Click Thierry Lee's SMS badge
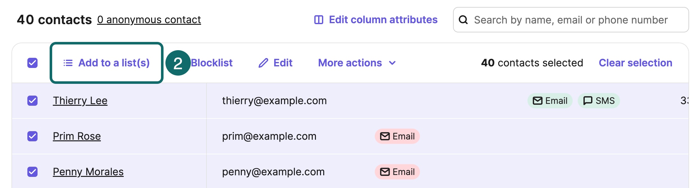 point(598,101)
